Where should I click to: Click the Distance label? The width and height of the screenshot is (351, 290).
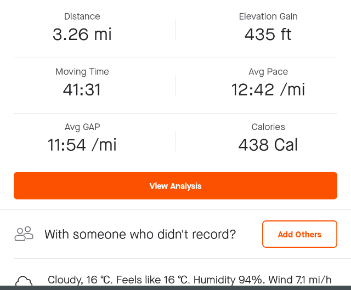[x=82, y=16]
